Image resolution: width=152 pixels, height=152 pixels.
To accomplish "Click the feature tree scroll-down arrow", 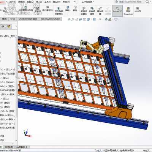I will (x=16, y=141).
